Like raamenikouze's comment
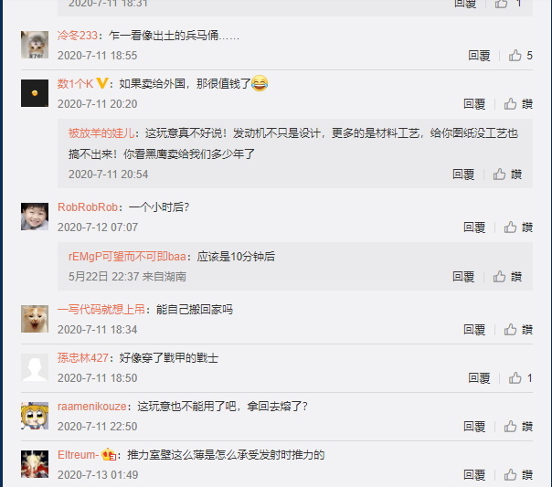This screenshot has width=552, height=487. [518, 427]
